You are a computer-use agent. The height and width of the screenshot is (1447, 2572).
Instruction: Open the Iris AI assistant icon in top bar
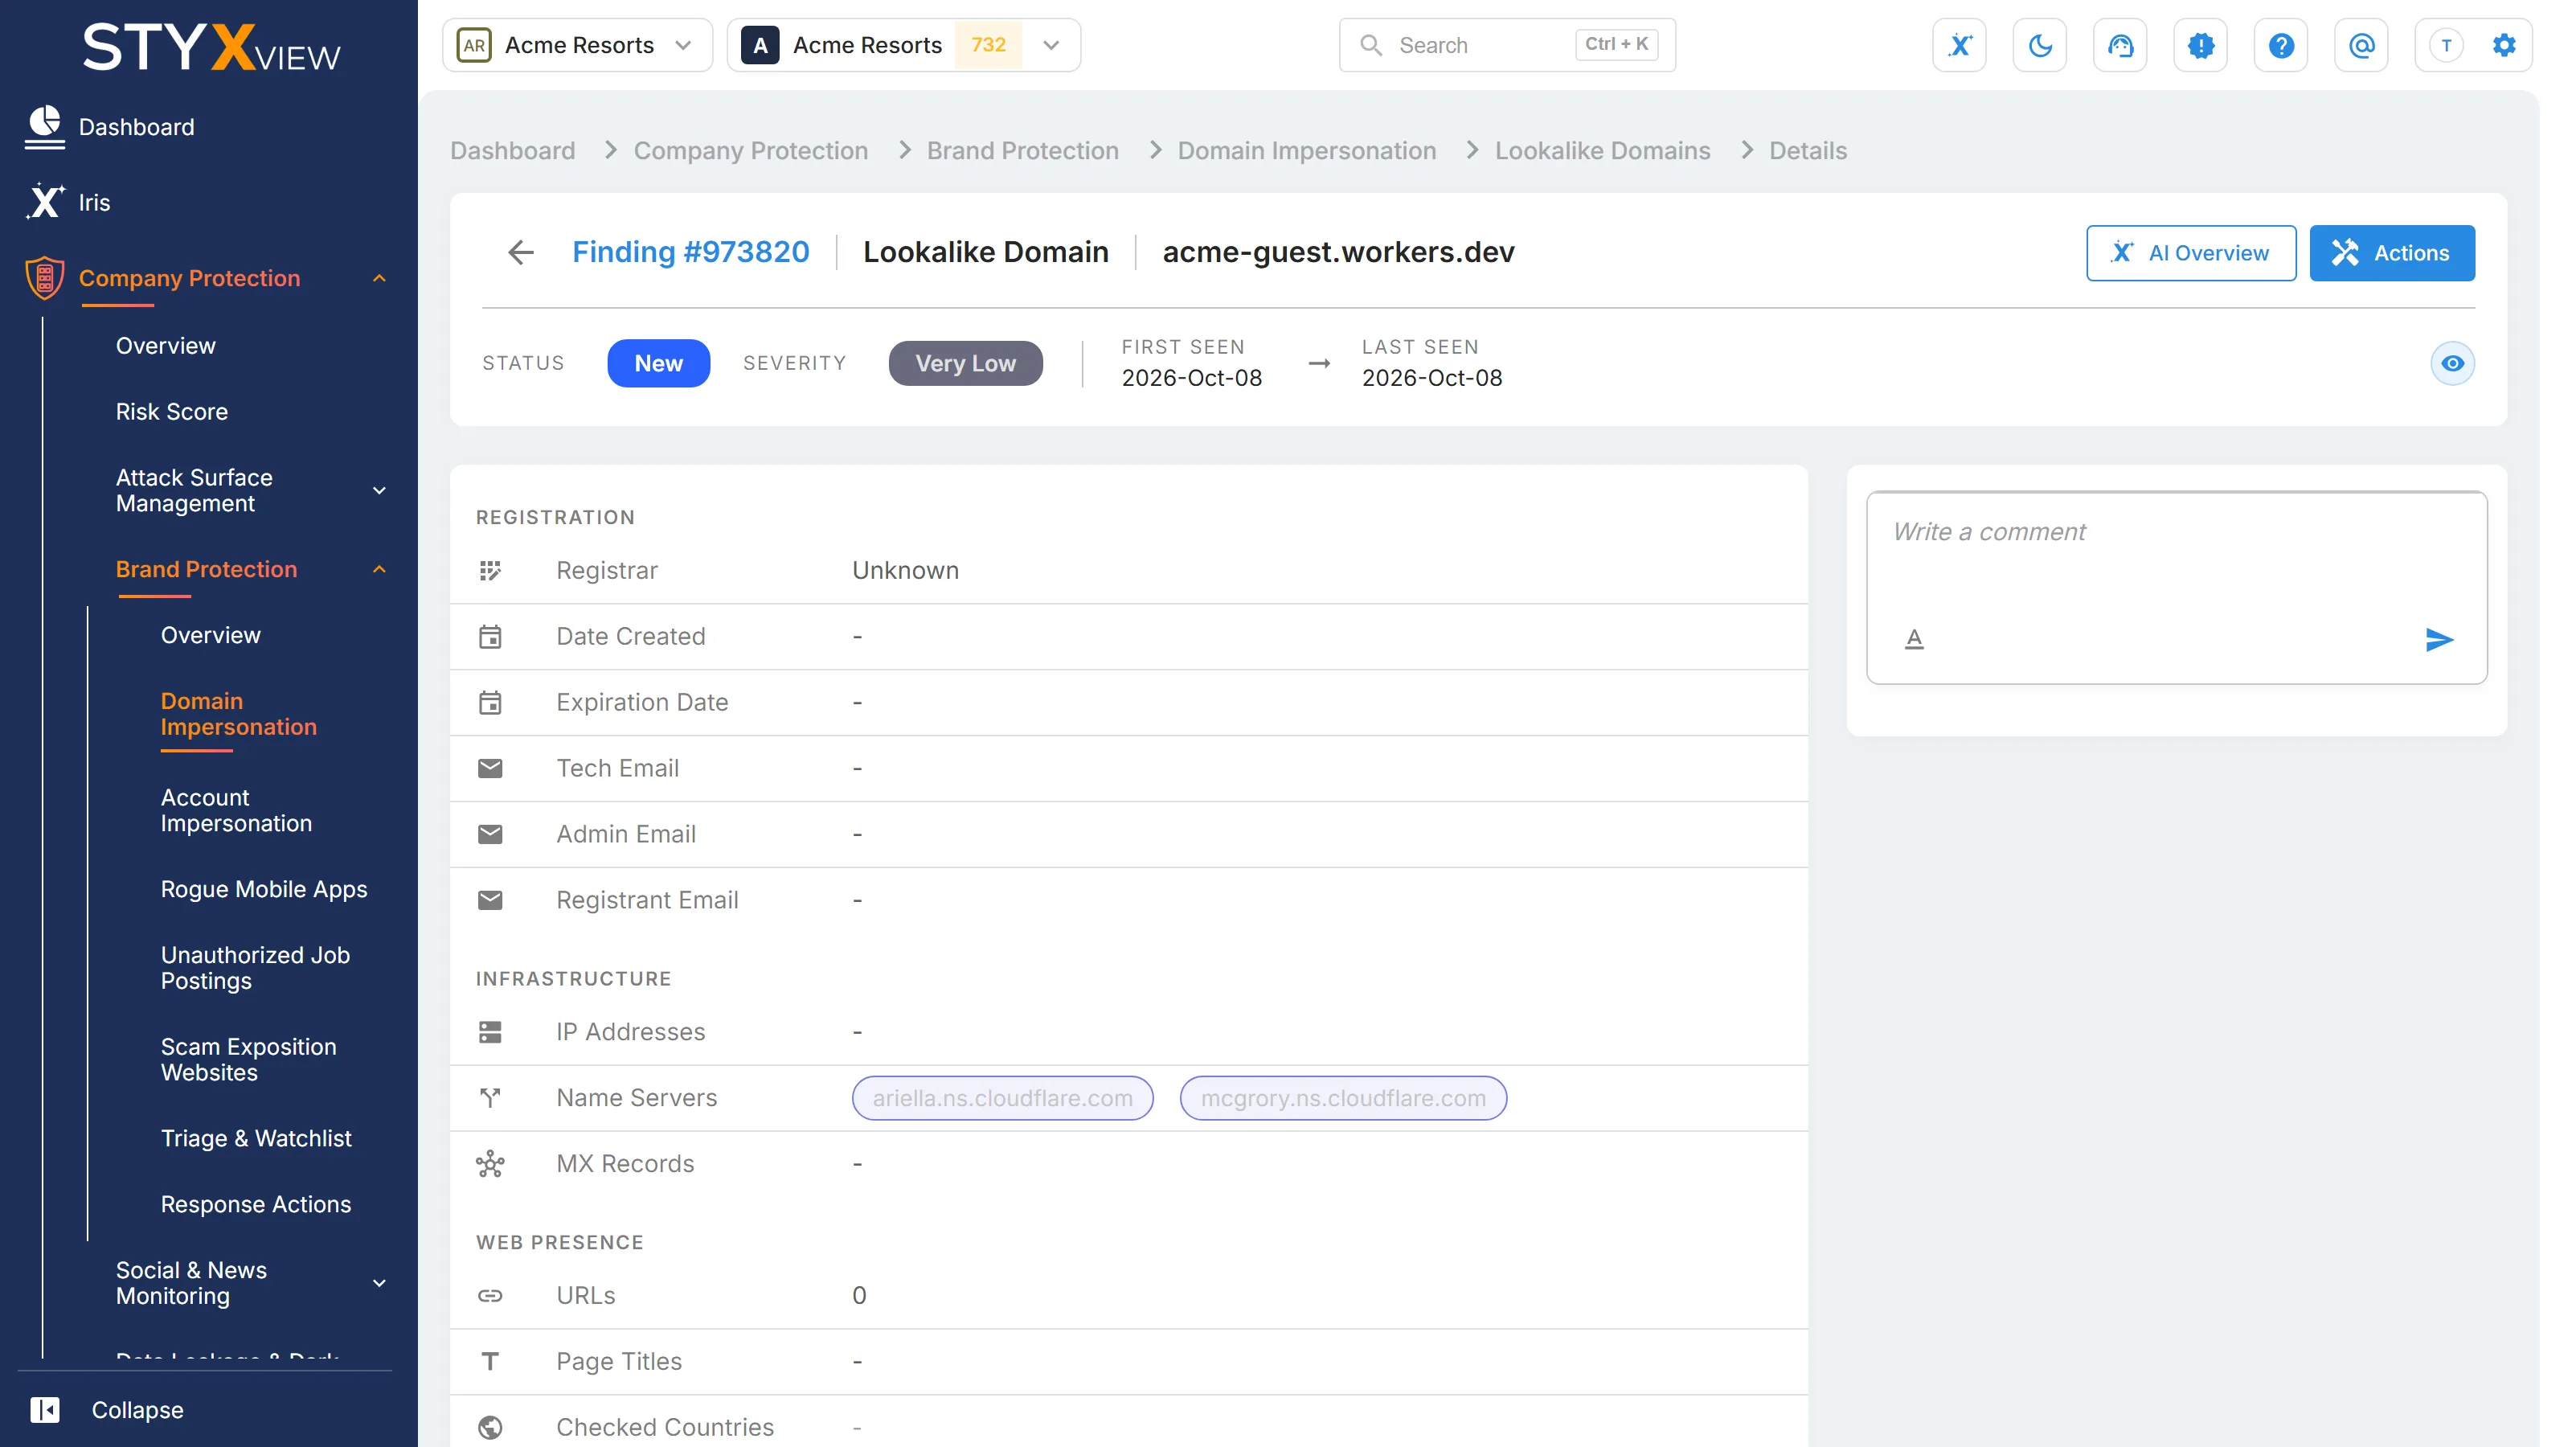pyautogui.click(x=1959, y=45)
